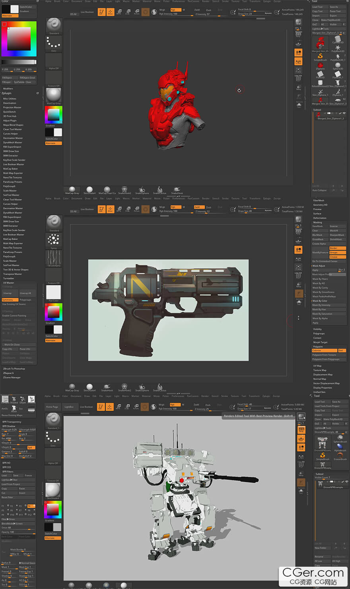Expand the Deformation subpalette
The image size is (350, 589).
tap(320, 218)
